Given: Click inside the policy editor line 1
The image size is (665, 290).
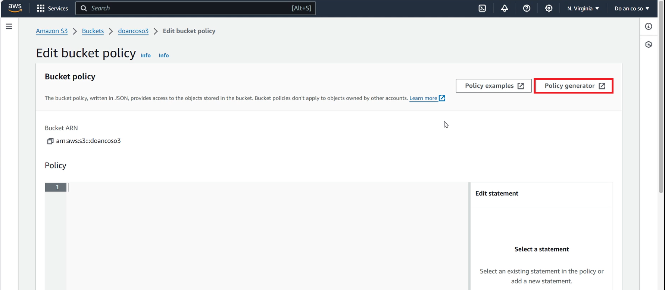Looking at the screenshot, I should click(267, 187).
